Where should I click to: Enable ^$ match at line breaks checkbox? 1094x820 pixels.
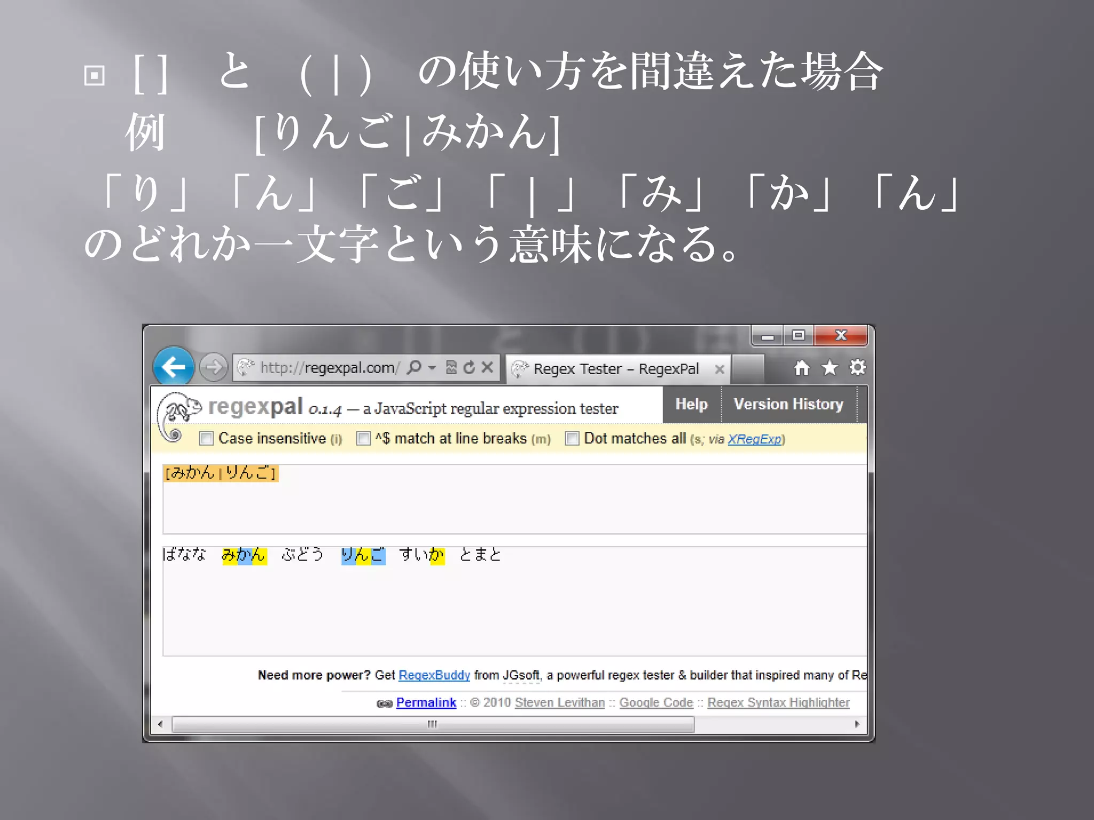(x=363, y=438)
